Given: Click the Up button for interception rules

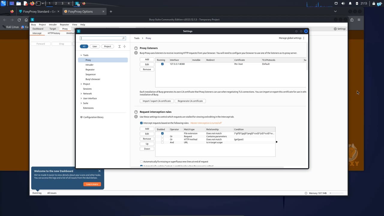Looking at the screenshot, I should [x=147, y=144].
